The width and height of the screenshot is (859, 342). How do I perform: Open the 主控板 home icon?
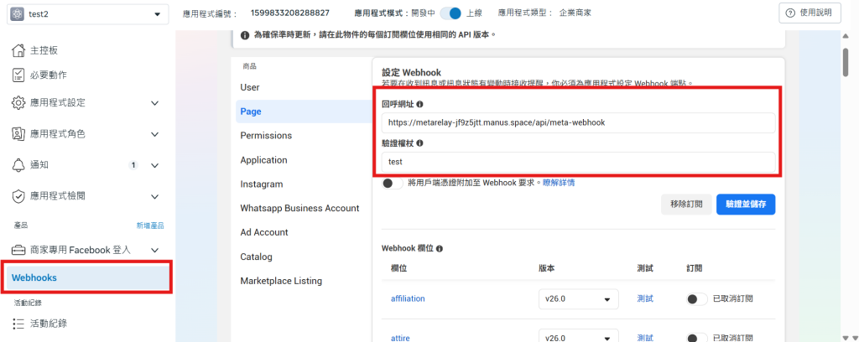tap(18, 50)
